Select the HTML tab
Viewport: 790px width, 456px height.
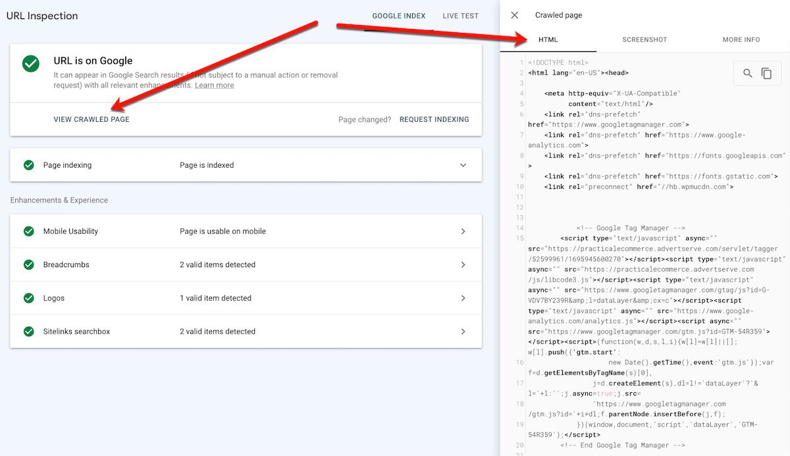click(548, 39)
